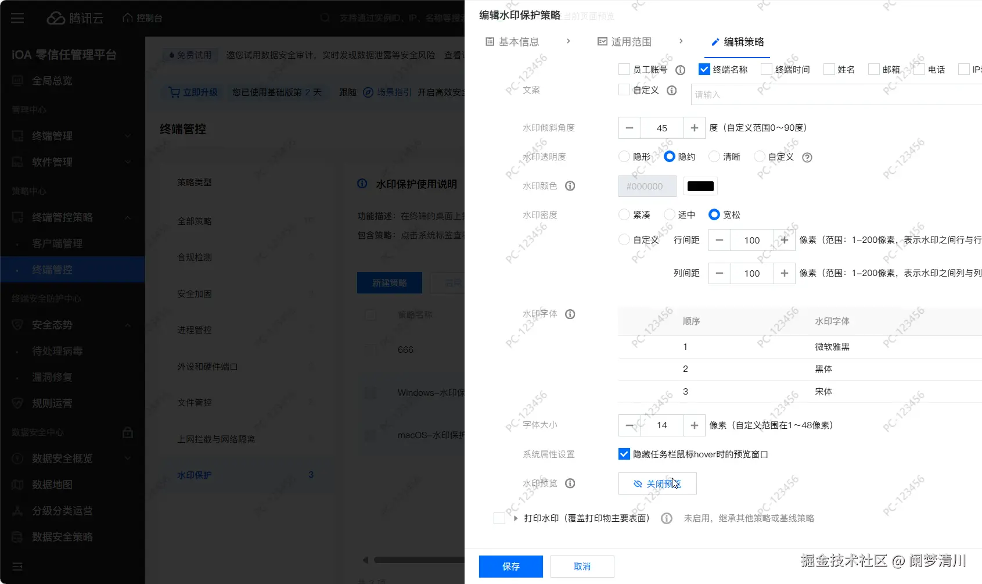Click the 规则运营 shield icon
Image resolution: width=982 pixels, height=584 pixels.
17,403
